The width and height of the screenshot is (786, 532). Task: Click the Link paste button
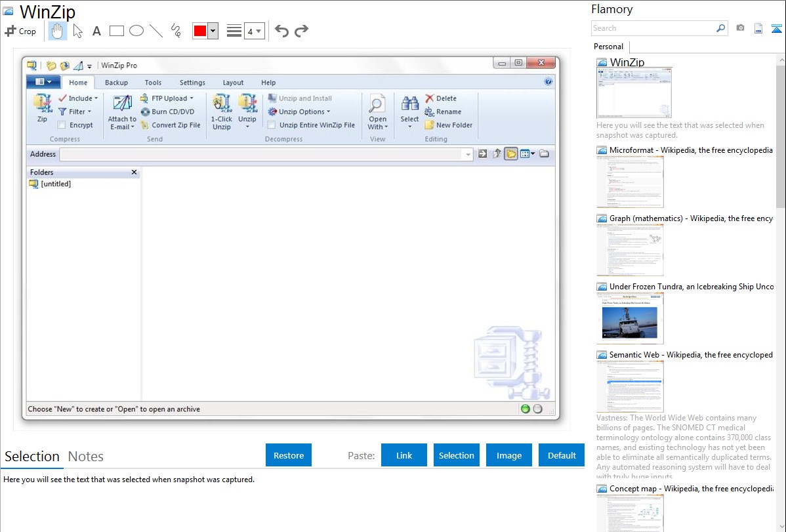tap(404, 455)
